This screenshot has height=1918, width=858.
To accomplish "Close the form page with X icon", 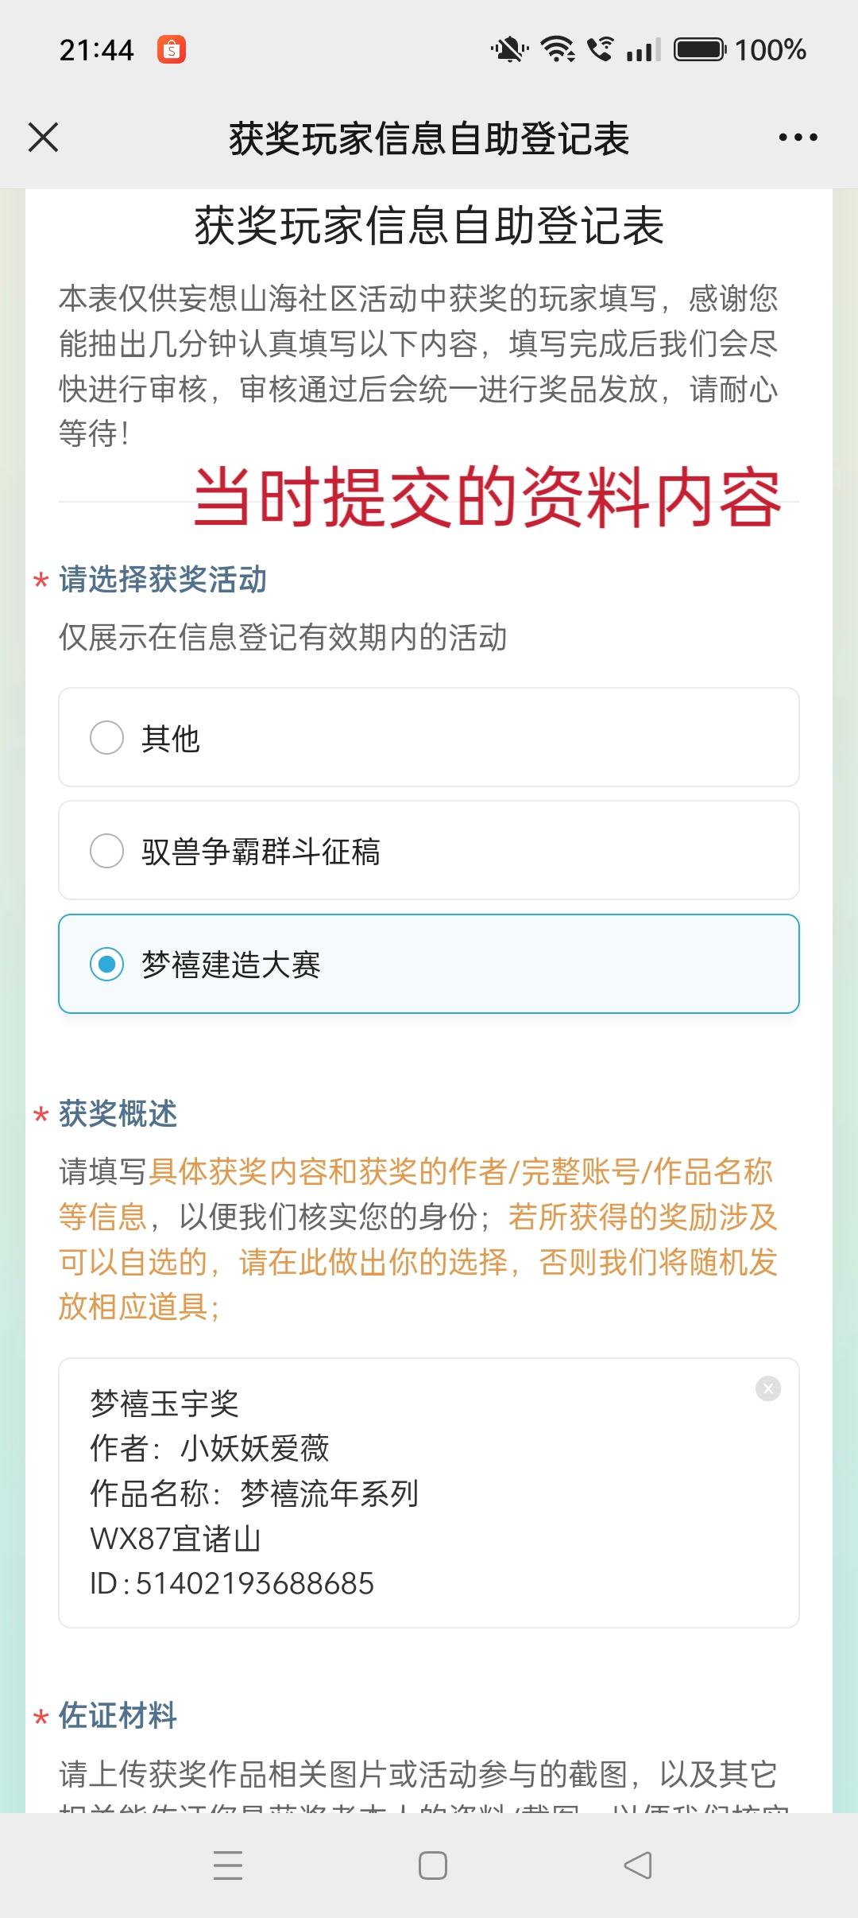I will [x=44, y=138].
